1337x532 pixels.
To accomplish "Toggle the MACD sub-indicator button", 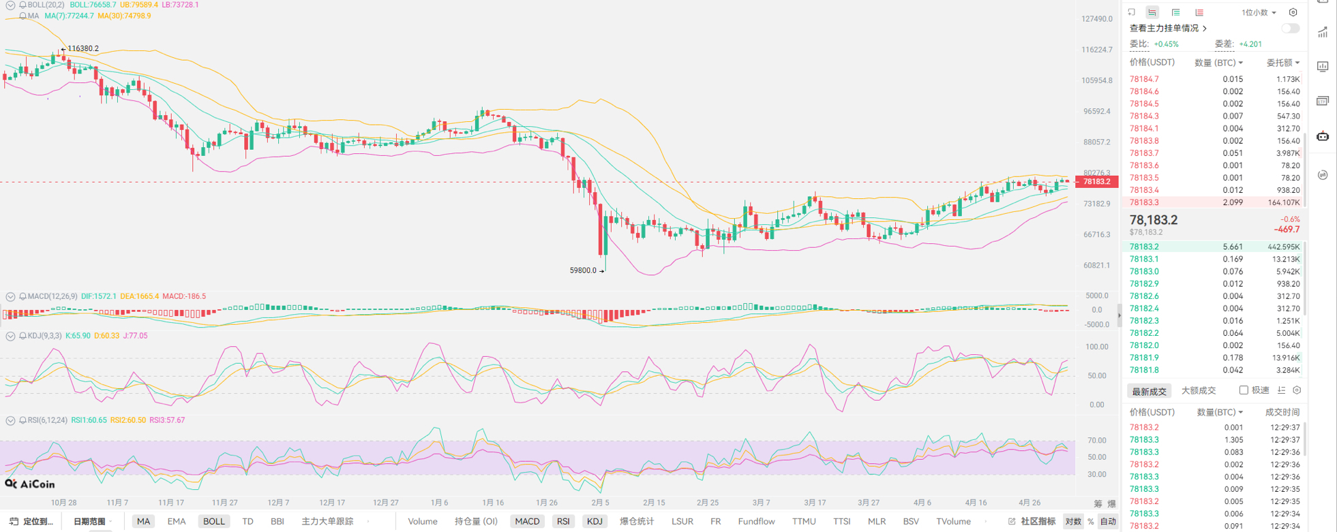I will click(528, 522).
